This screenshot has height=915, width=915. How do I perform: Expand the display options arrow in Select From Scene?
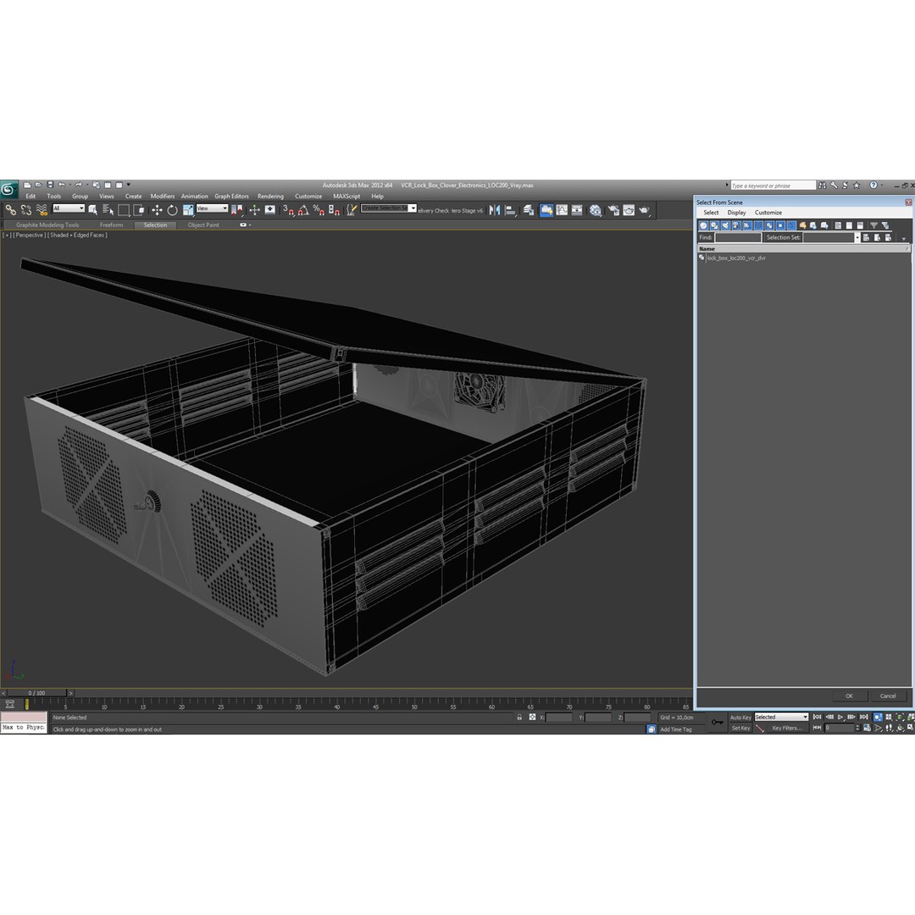pyautogui.click(x=903, y=239)
